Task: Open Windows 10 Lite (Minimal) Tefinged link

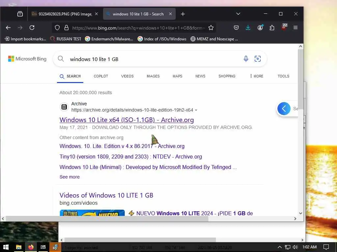Action: pyautogui.click(x=148, y=167)
